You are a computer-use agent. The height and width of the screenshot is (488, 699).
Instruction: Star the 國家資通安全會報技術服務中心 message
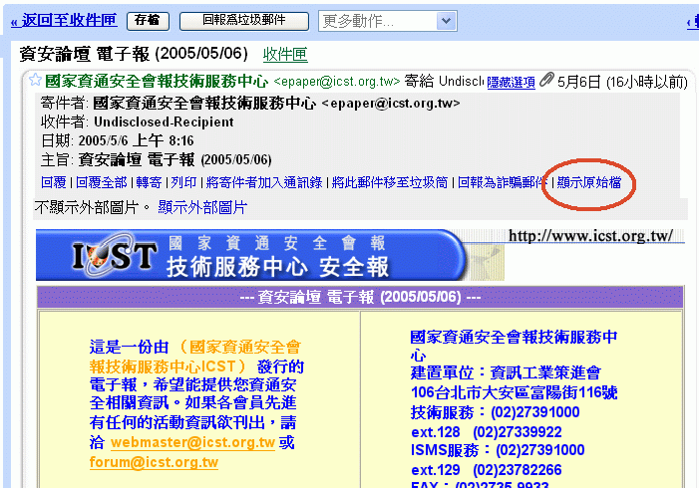[35, 81]
